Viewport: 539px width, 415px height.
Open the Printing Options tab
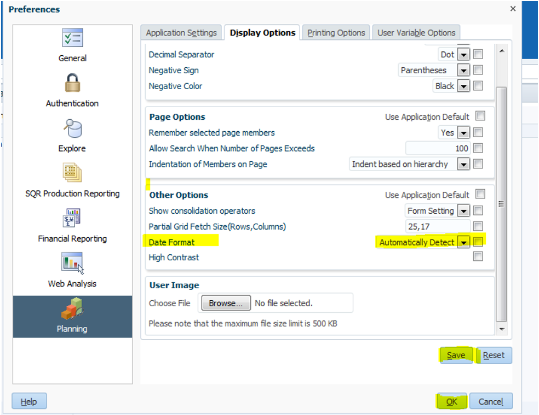[336, 33]
